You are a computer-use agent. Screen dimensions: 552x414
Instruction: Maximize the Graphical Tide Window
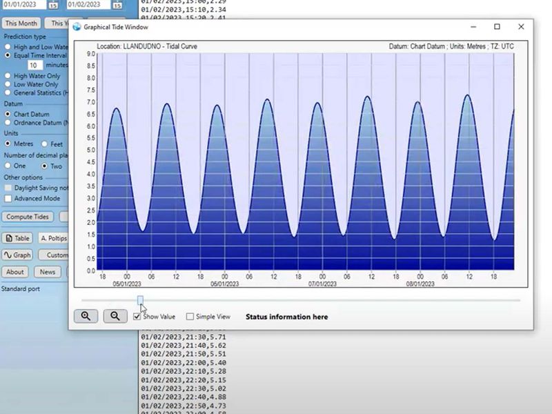[x=497, y=27]
